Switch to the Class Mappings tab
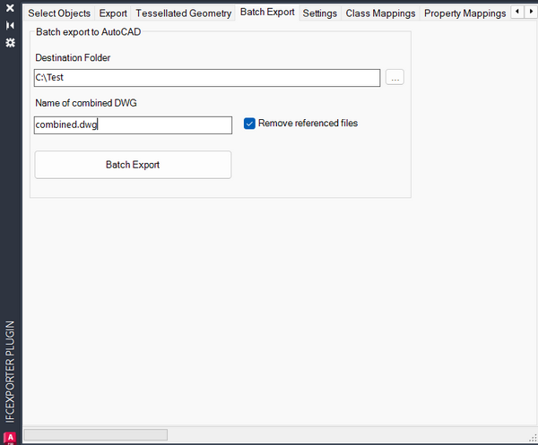The image size is (538, 445). tap(380, 13)
